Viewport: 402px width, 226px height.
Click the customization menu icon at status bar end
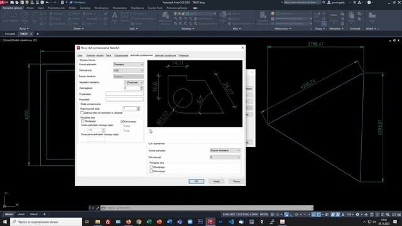[x=399, y=215]
